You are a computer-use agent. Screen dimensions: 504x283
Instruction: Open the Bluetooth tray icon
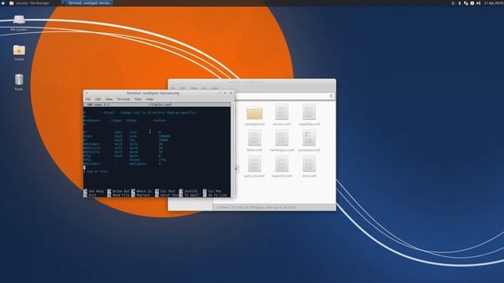coord(459,3)
